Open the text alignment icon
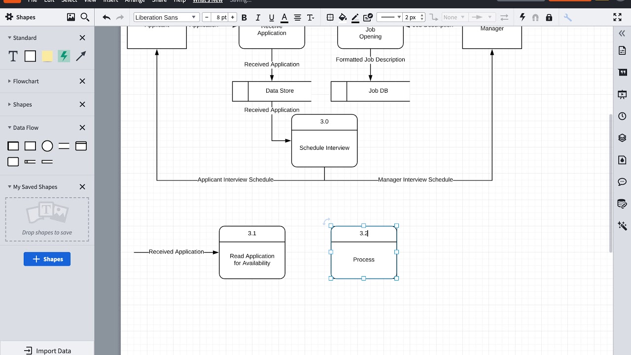Image resolution: width=631 pixels, height=355 pixels. pos(297,17)
